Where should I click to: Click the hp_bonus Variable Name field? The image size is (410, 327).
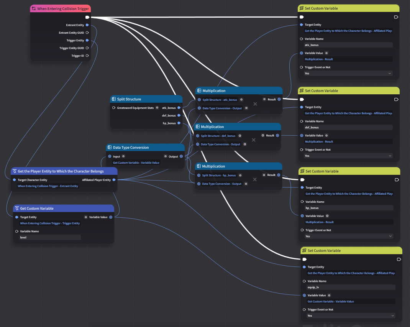349,208
